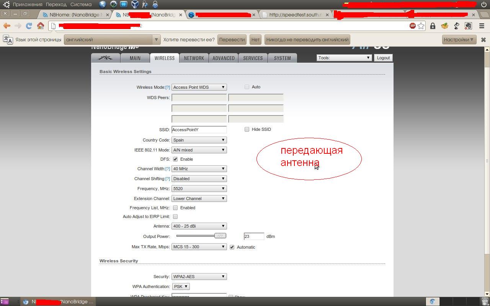Open the Max TX Rate dropdown
Viewport: 490px width, 306px height.
tap(199, 247)
